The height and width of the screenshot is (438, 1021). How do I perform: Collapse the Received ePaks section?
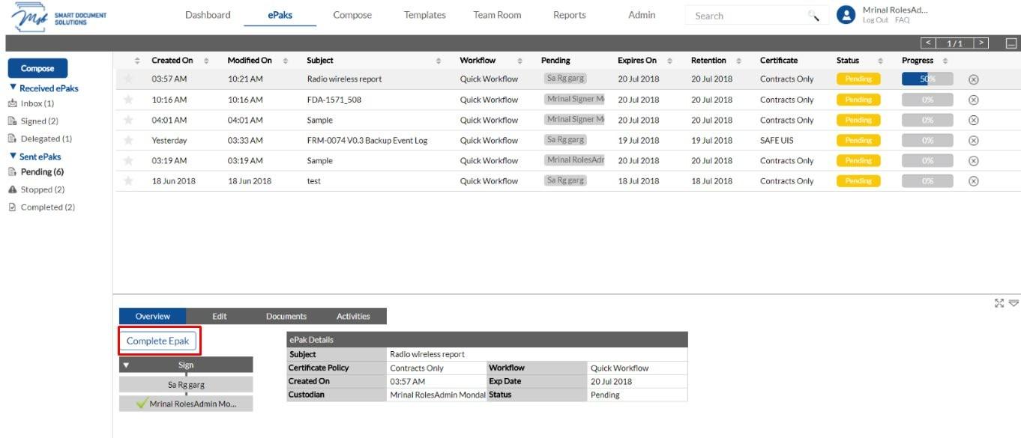pos(13,88)
